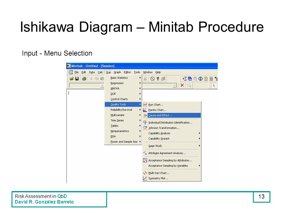
Task: Click the ReportPad document icon
Action: (211, 79)
